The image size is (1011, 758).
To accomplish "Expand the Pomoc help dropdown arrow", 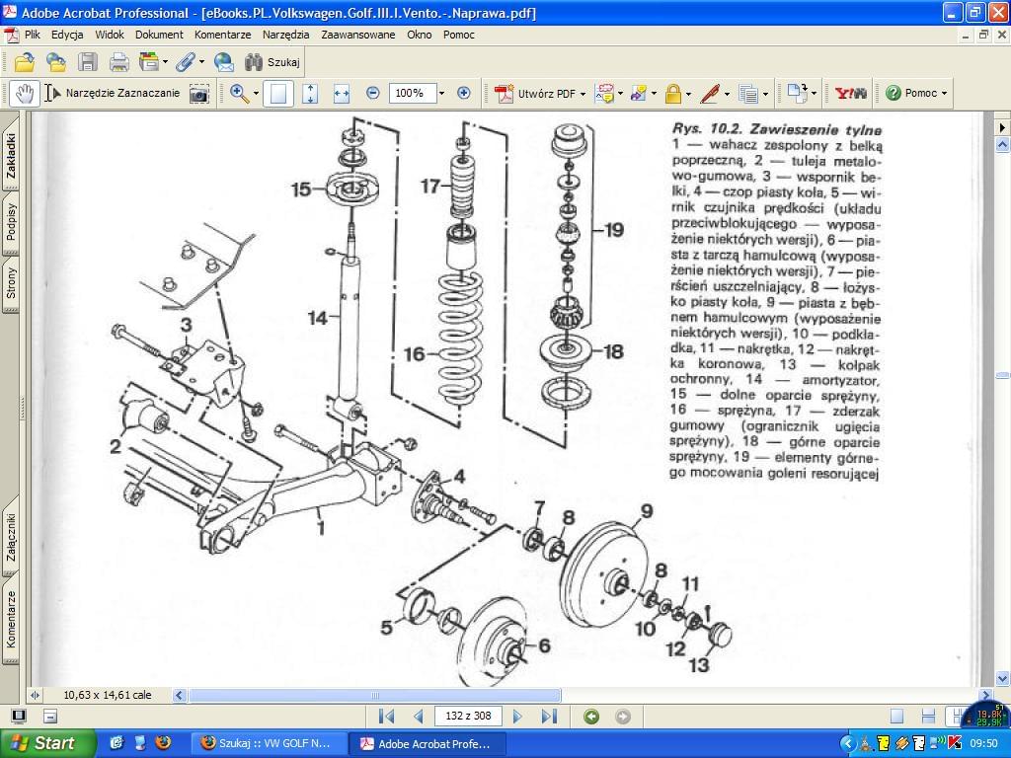I will point(944,94).
